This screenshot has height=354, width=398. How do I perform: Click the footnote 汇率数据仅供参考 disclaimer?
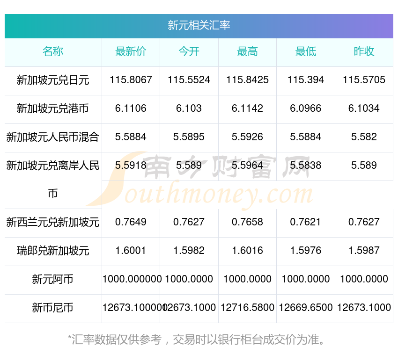pos(196,340)
